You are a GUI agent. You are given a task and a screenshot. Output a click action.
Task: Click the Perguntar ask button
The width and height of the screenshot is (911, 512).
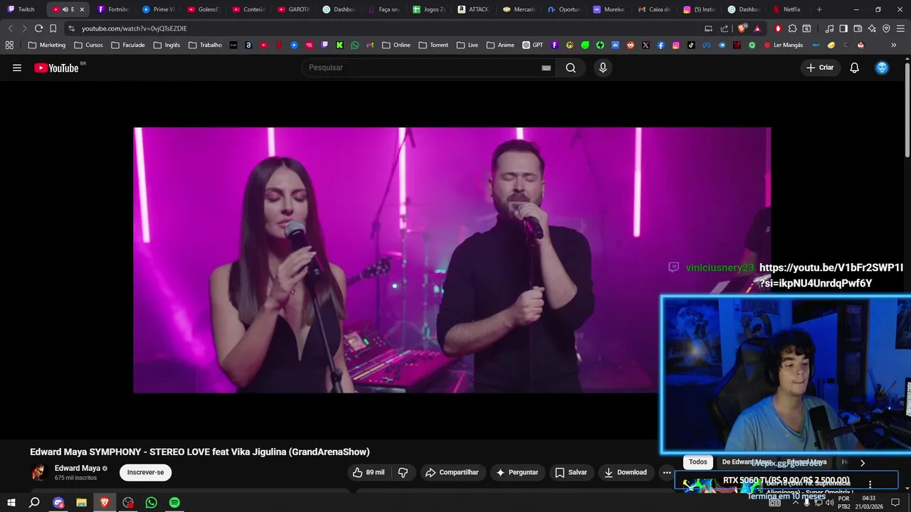[x=517, y=472]
